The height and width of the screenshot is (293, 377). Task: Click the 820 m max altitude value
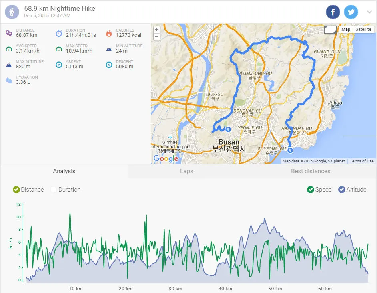[23, 67]
